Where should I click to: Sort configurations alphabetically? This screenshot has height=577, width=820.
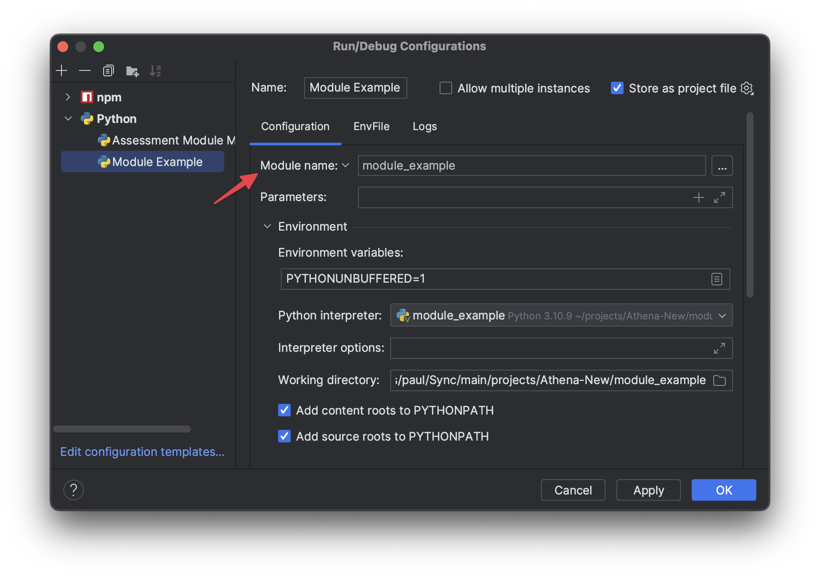pyautogui.click(x=155, y=70)
